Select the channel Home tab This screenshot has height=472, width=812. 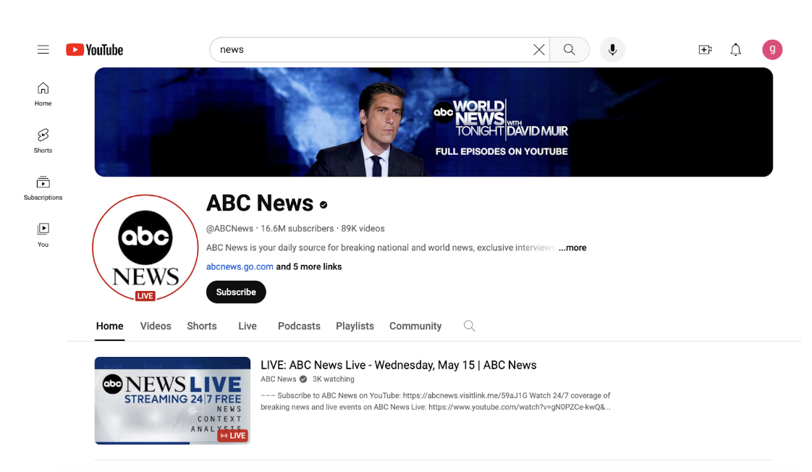[110, 326]
